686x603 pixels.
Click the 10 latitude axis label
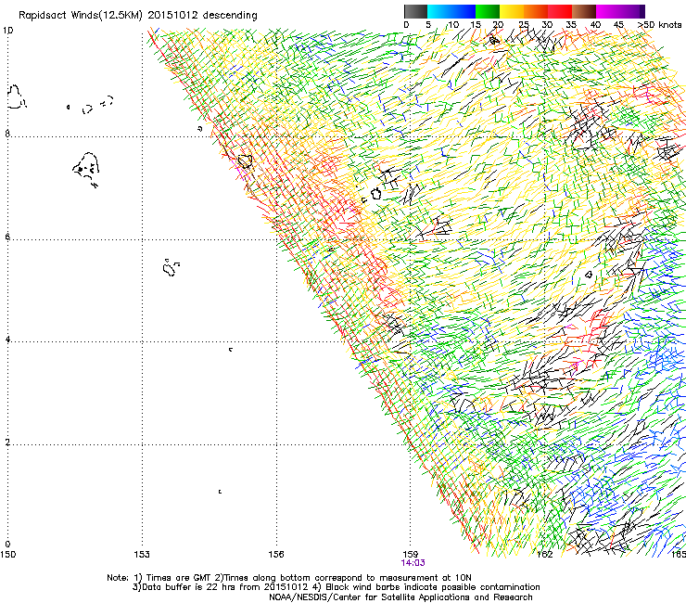(7, 31)
